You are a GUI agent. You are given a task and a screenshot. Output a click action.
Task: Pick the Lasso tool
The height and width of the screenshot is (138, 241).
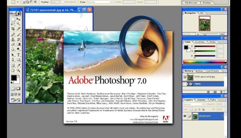(13, 24)
